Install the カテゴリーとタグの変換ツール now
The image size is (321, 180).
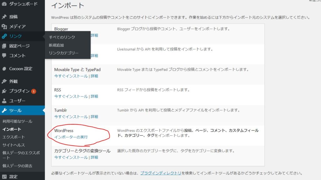point(71,157)
